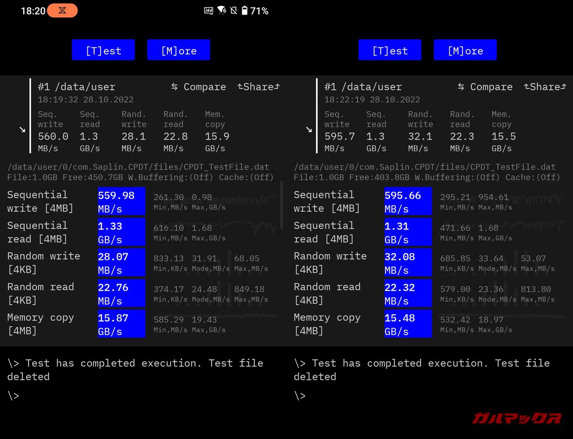The height and width of the screenshot is (439, 573).
Task: Select right Memory copy 15.48 GB/s result
Action: pos(408,324)
